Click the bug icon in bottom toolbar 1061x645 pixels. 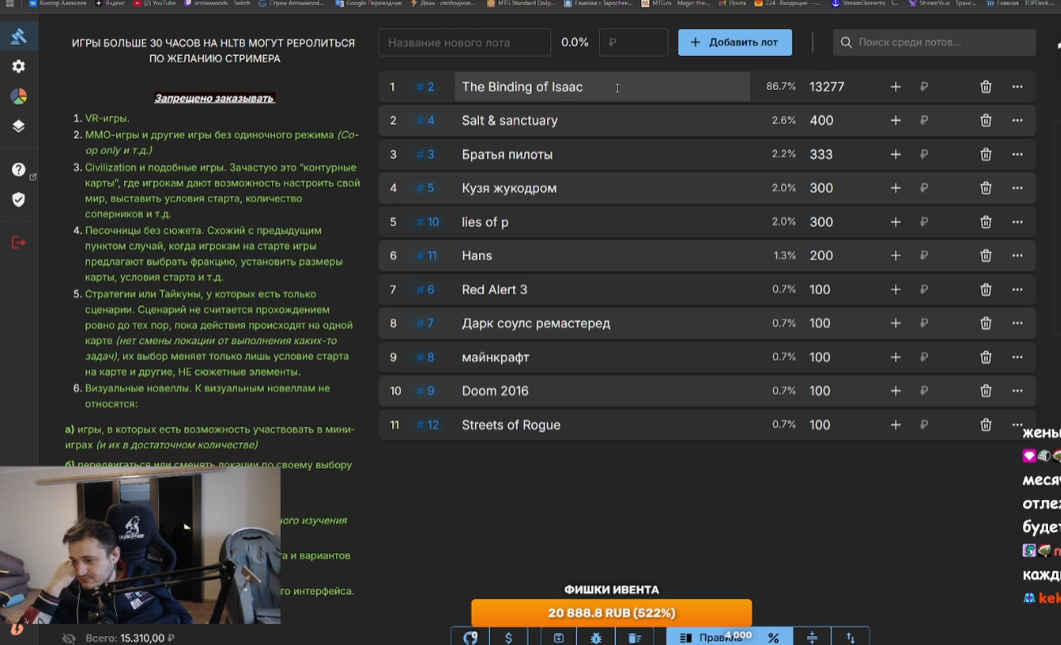point(597,638)
